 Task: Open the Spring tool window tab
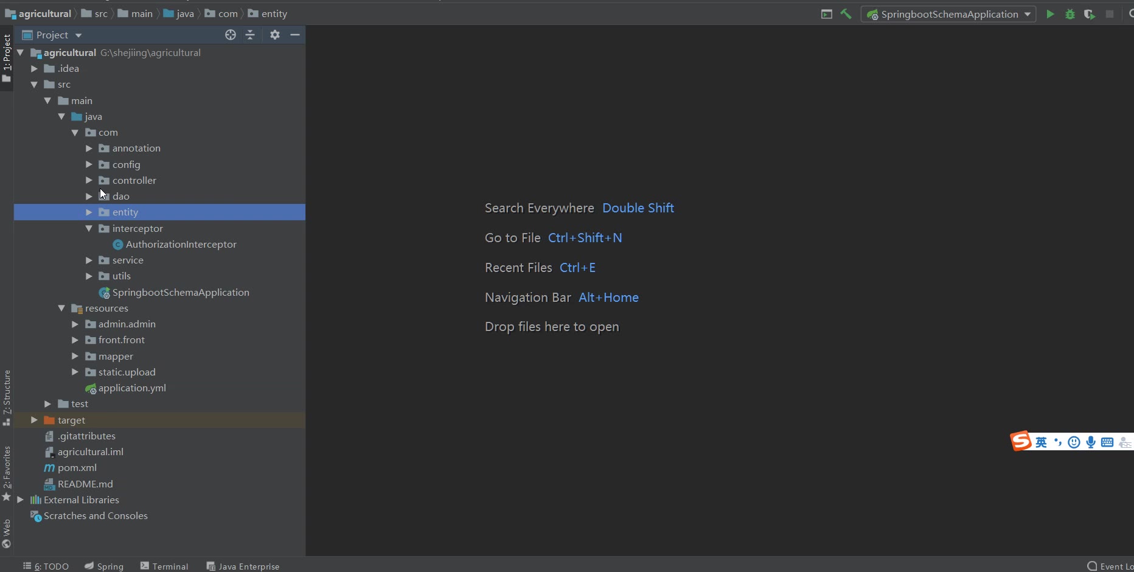[x=104, y=566]
